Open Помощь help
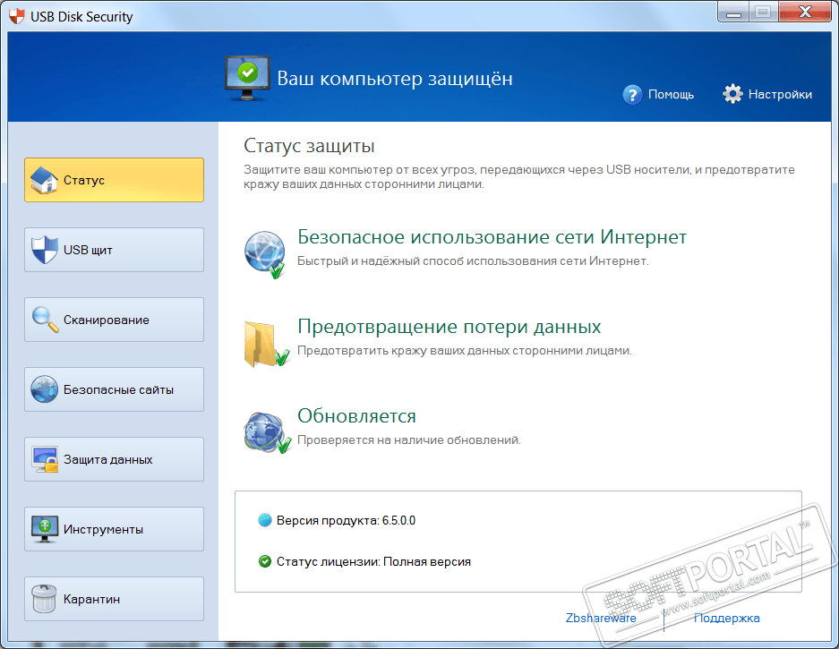This screenshot has height=649, width=839. coord(659,95)
